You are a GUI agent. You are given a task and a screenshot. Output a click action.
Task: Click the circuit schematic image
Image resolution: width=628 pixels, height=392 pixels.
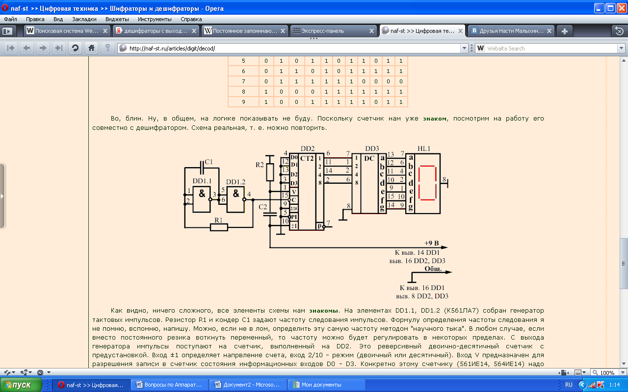coord(317,222)
